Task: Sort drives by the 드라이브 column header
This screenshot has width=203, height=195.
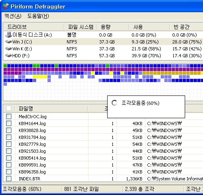Action: pyautogui.click(x=34, y=27)
